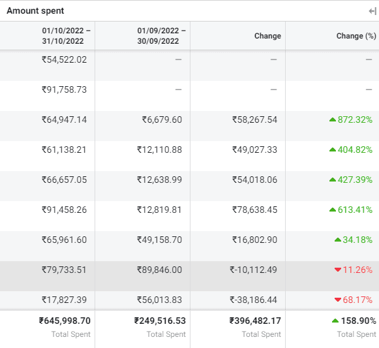The height and width of the screenshot is (348, 379).
Task: Sort by the Change column header
Action: coord(267,36)
